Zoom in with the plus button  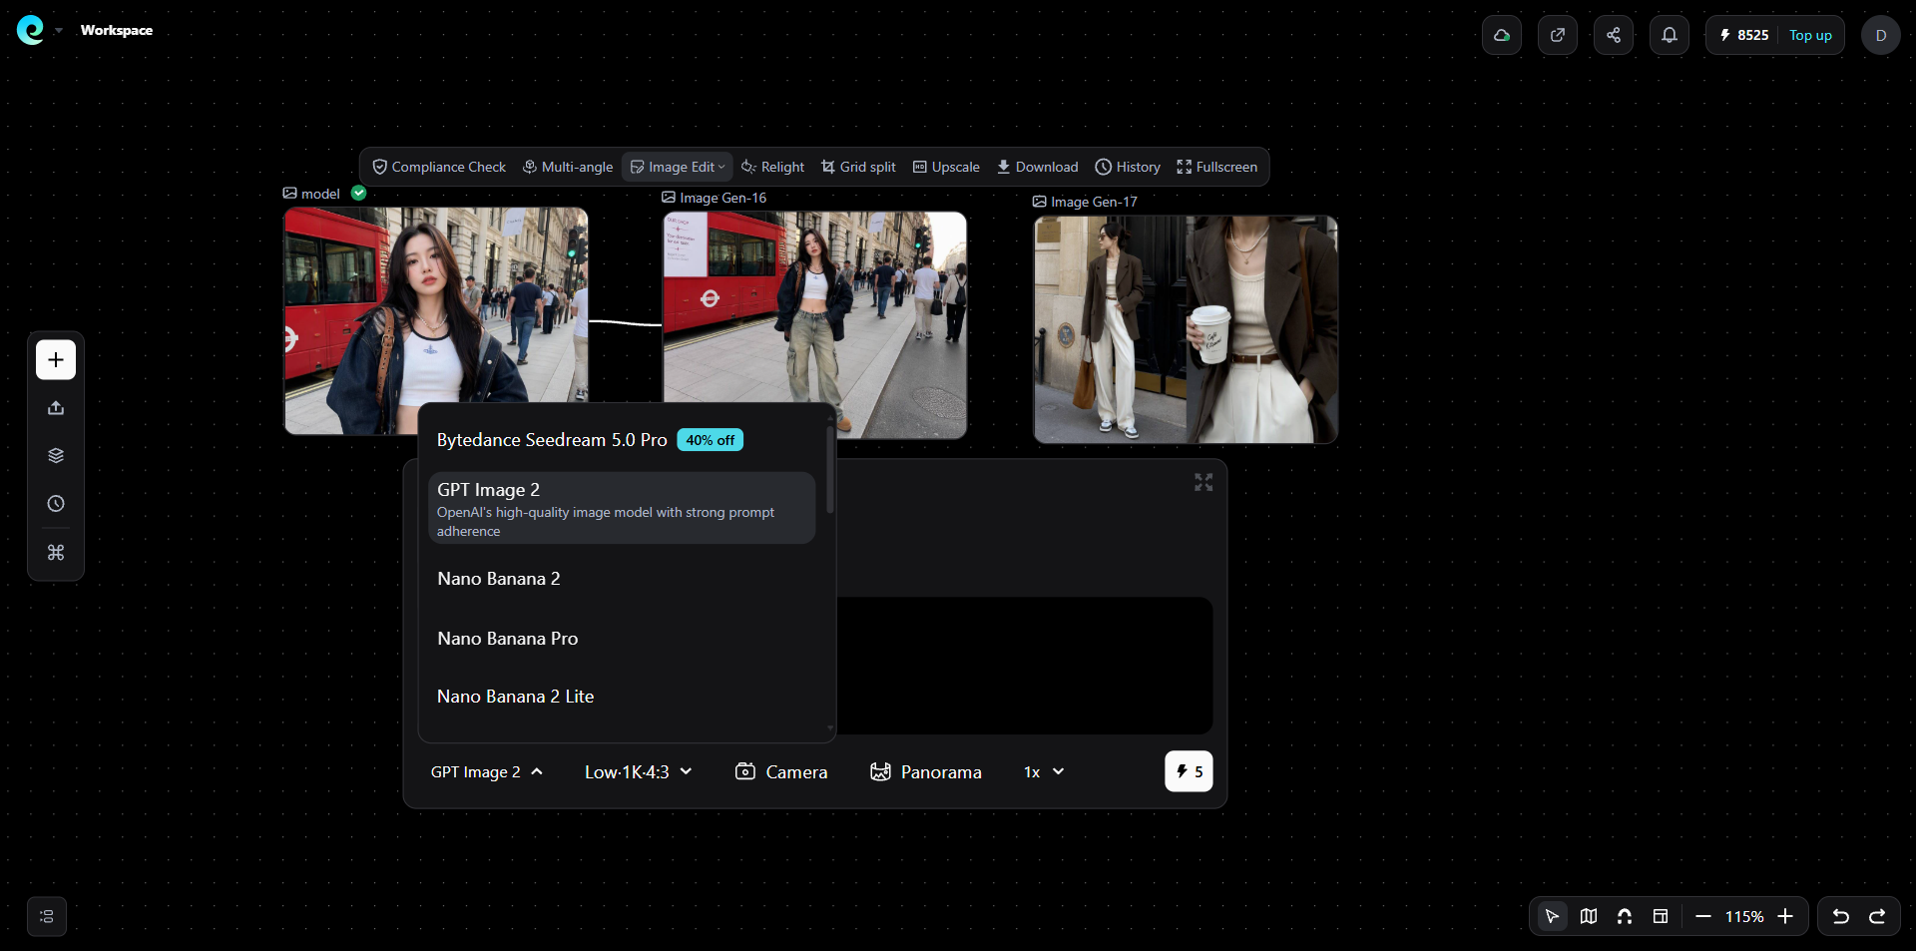1785,916
